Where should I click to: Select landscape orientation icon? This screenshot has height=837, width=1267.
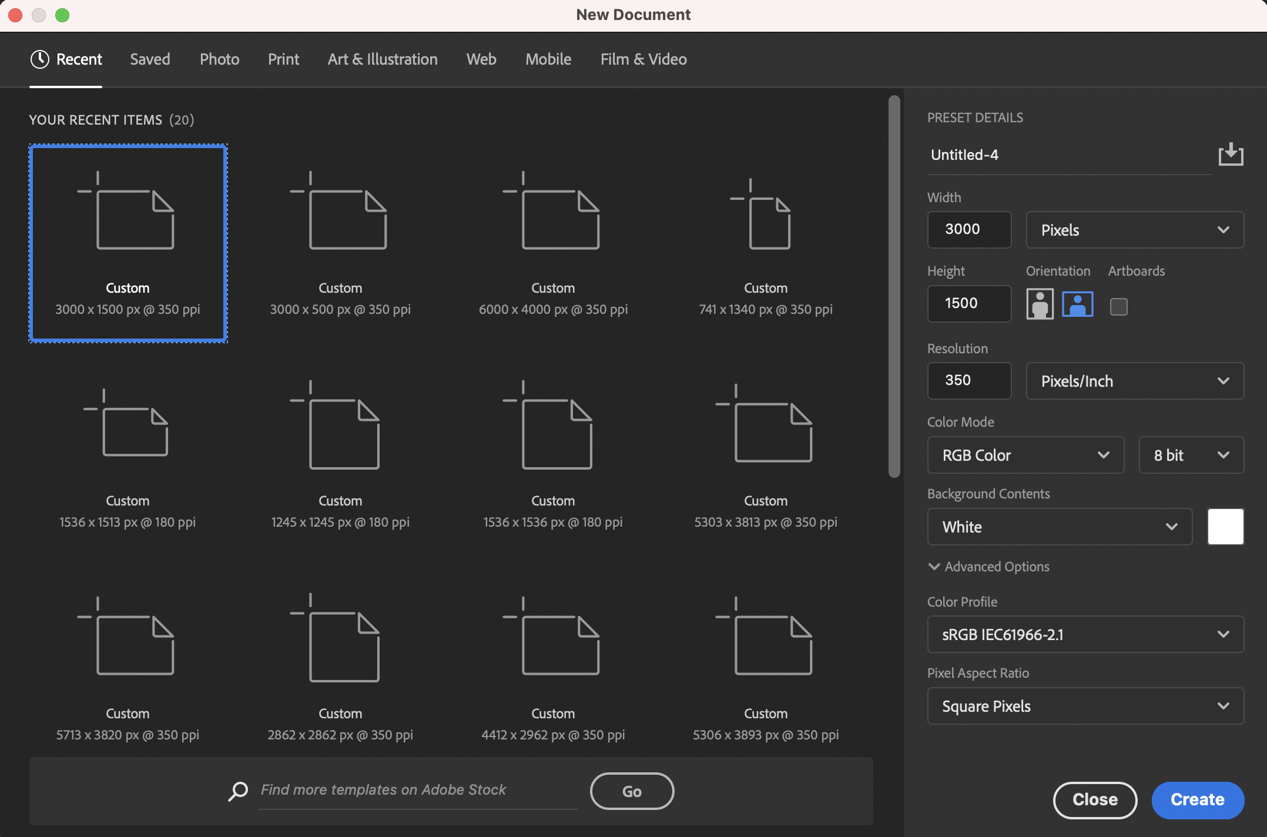point(1077,304)
